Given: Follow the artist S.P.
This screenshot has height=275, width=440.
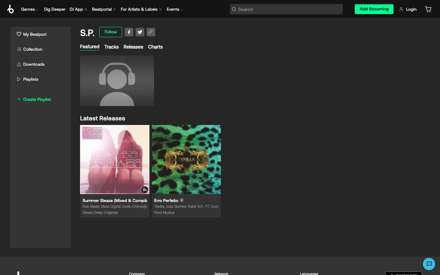Looking at the screenshot, I should [x=111, y=32].
